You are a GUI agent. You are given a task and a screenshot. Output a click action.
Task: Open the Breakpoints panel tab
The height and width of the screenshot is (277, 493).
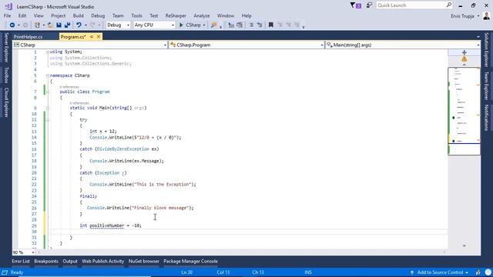(46, 261)
